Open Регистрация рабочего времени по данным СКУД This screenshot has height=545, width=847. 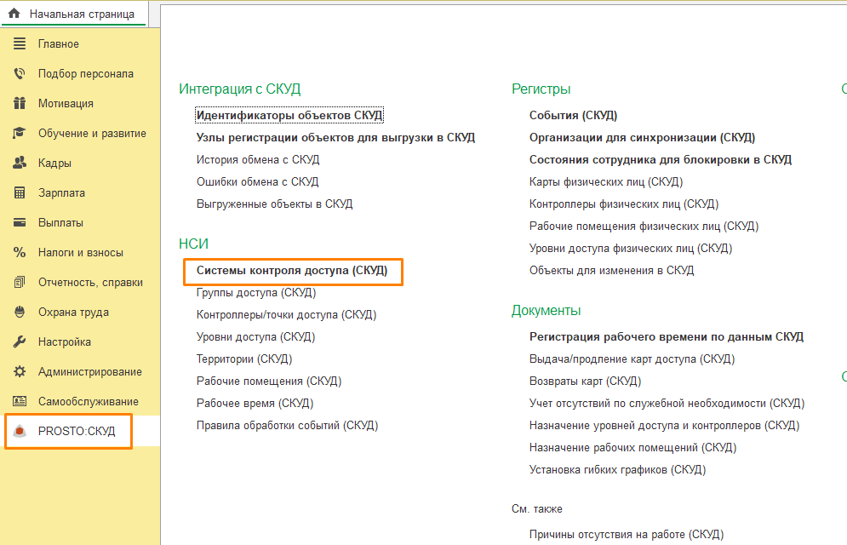666,336
